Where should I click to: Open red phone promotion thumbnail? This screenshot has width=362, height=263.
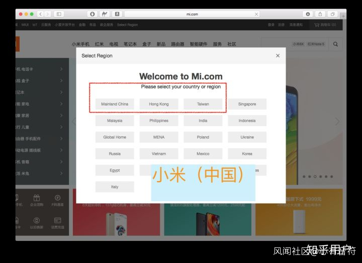tap(116, 219)
